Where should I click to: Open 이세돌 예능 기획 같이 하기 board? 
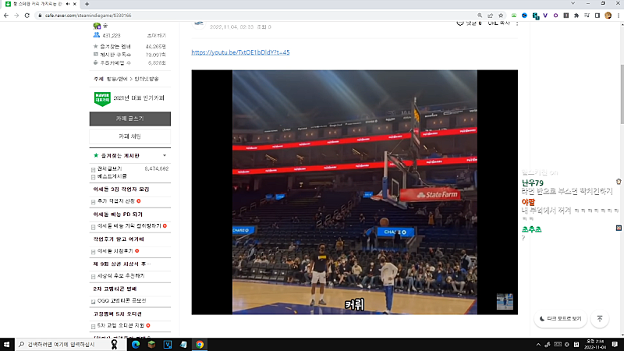[129, 226]
